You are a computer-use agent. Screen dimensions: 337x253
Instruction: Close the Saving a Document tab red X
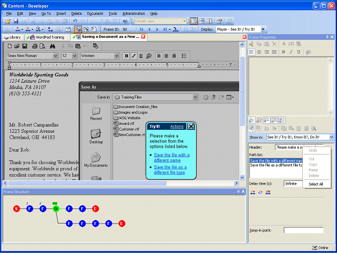pos(143,36)
